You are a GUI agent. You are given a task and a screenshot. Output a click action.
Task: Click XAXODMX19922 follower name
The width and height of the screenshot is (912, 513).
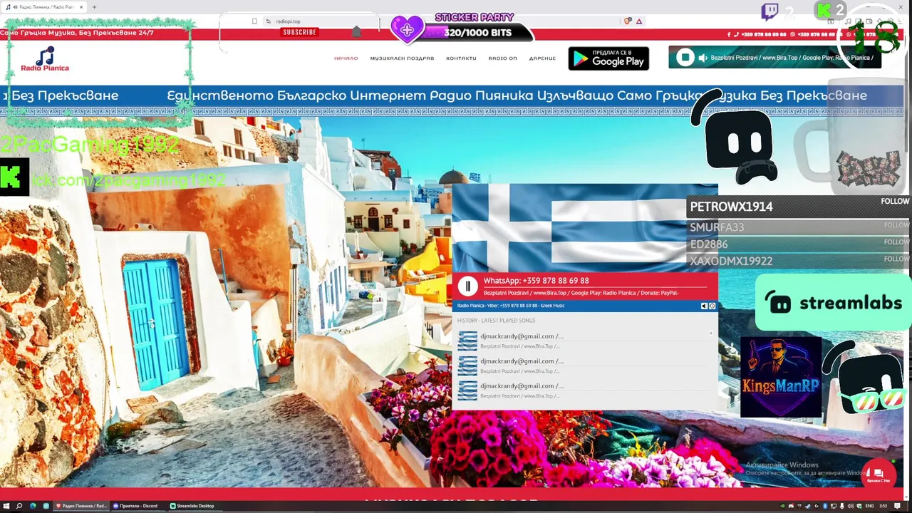731,261
